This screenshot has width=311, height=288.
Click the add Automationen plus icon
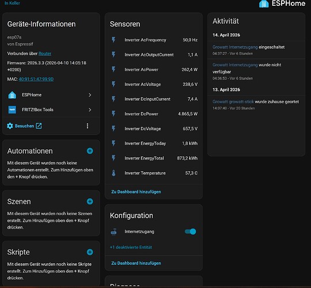(90, 151)
